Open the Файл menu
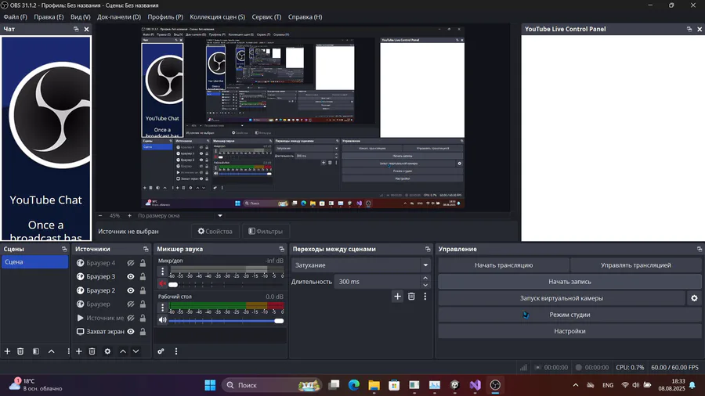 (x=16, y=16)
